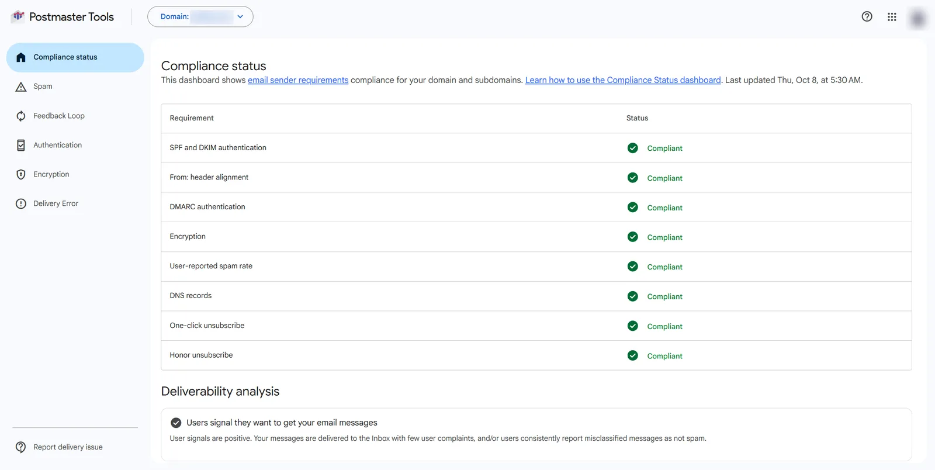Image resolution: width=935 pixels, height=470 pixels.
Task: Click the Users signal they want messages title
Action: point(282,423)
